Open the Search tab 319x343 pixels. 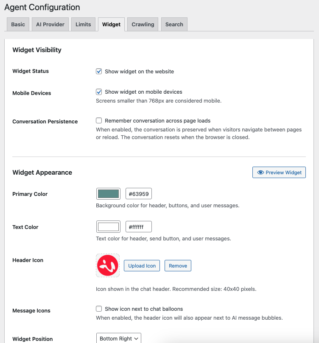tap(174, 24)
